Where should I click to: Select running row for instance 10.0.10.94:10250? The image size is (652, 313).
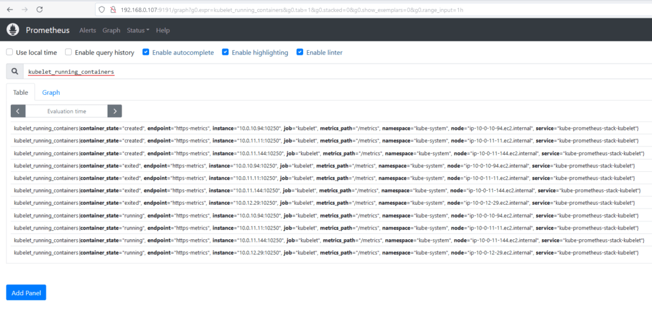click(x=330, y=215)
